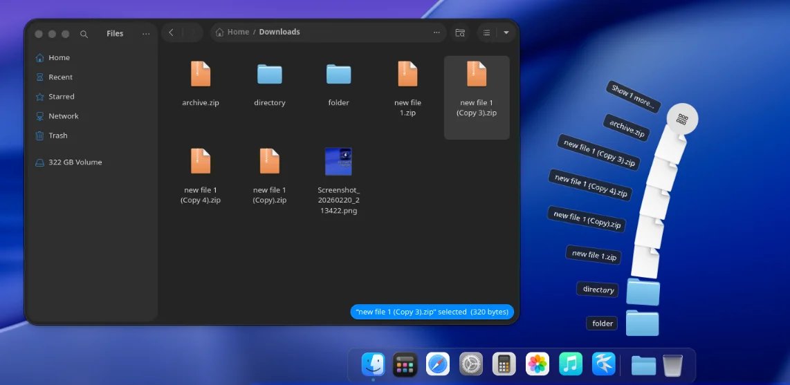Click Downloads in the path bar

pyautogui.click(x=279, y=32)
